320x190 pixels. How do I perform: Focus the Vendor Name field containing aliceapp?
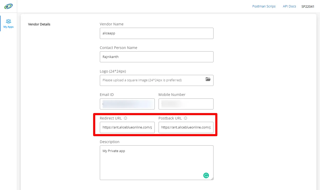point(157,33)
